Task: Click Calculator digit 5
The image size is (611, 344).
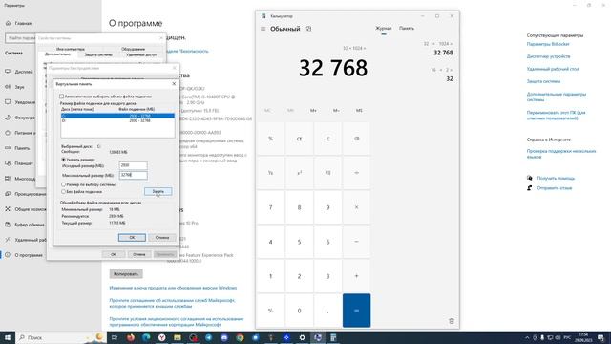Action: 299,242
